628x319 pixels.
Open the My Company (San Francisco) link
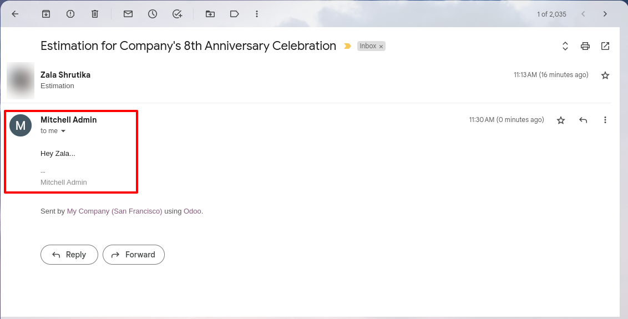114,211
